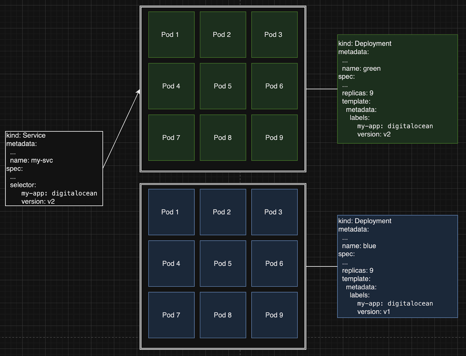Select connector line to green Deployment box
The height and width of the screenshot is (356, 466).
click(322, 89)
